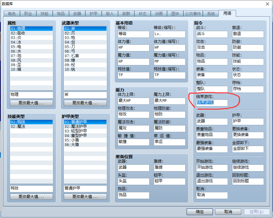
Task: Click the 结束游戏 command field
Action: (212, 103)
